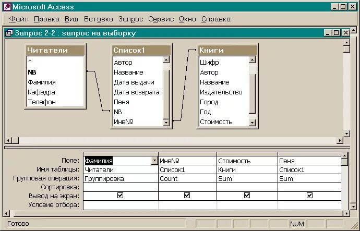
Task: Open the Окно menu
Action: [187, 19]
